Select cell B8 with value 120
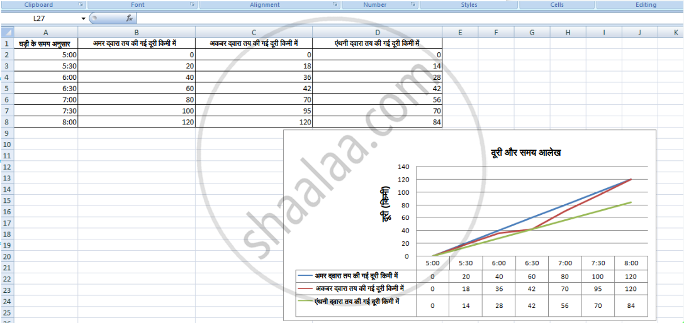The image size is (684, 323). tap(137, 122)
